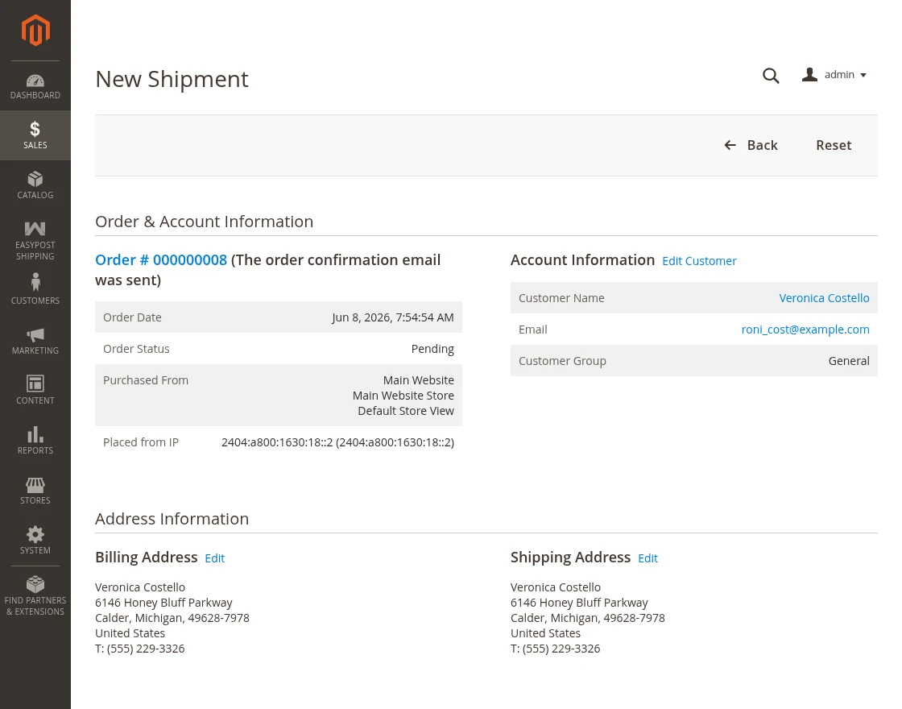Image resolution: width=902 pixels, height=709 pixels.
Task: Open the Reports bar chart icon
Action: click(x=35, y=434)
